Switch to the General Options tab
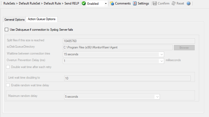The image size is (209, 117). (x=14, y=20)
